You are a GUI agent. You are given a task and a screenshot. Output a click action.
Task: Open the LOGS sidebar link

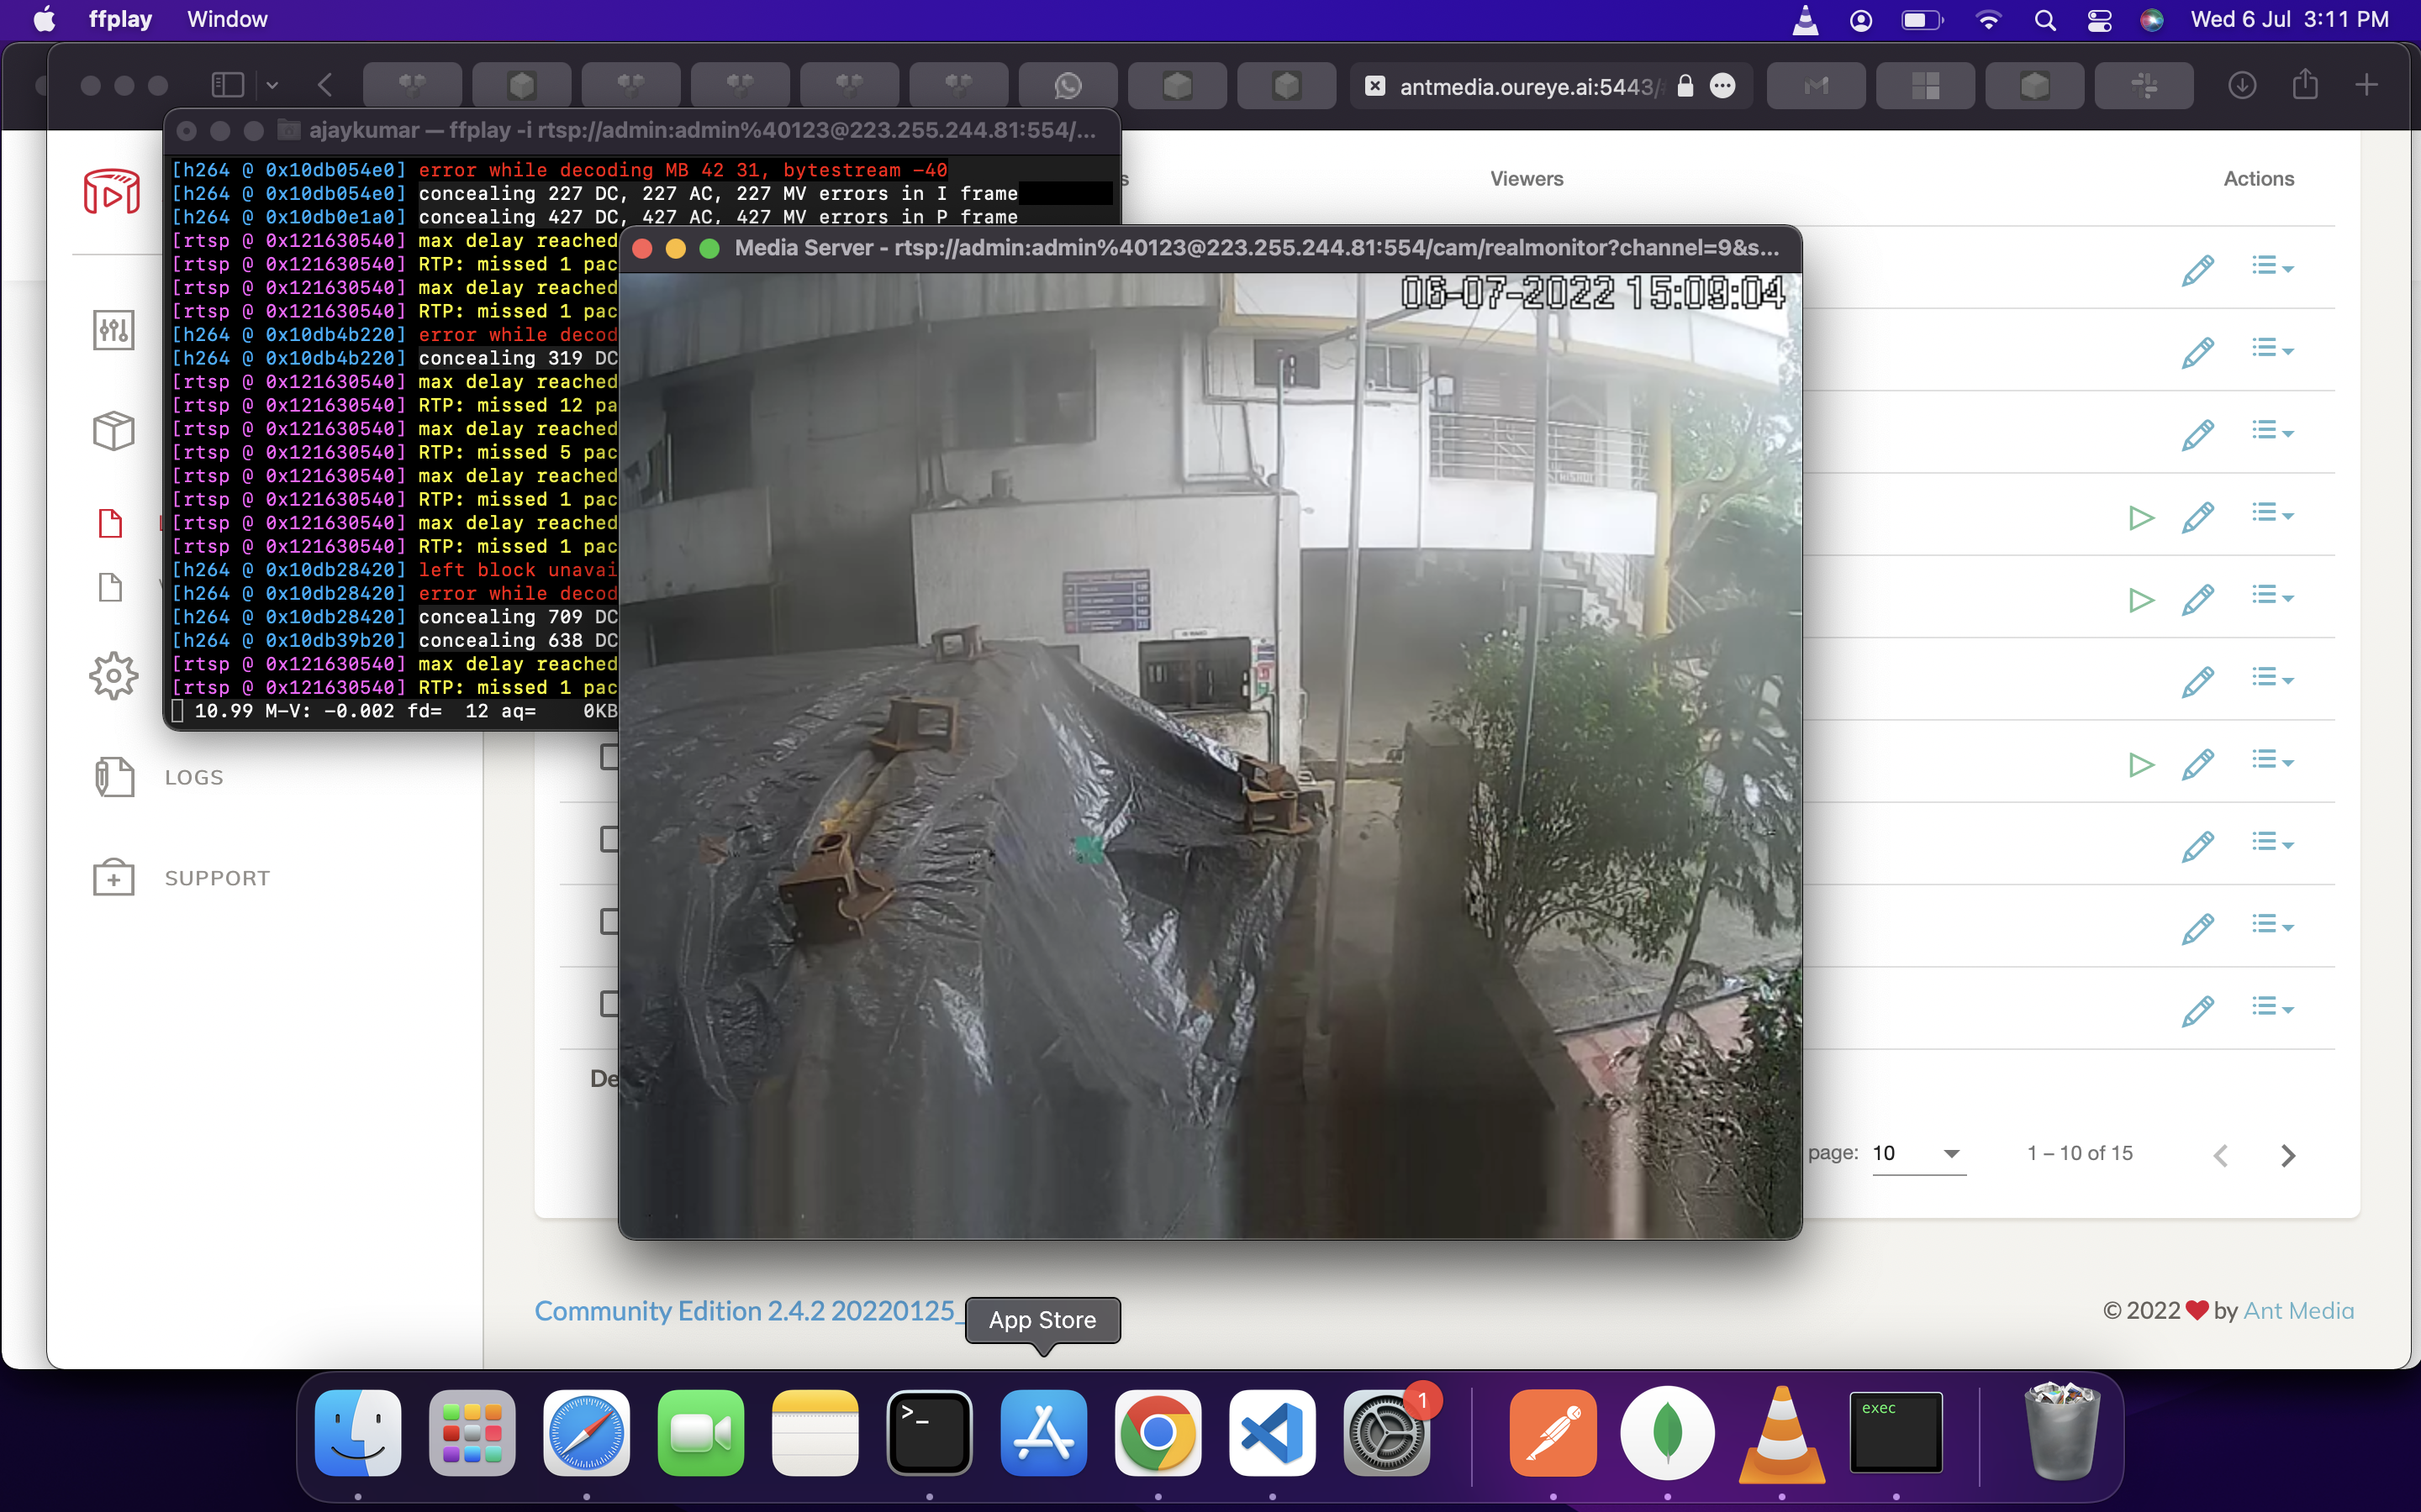click(194, 777)
